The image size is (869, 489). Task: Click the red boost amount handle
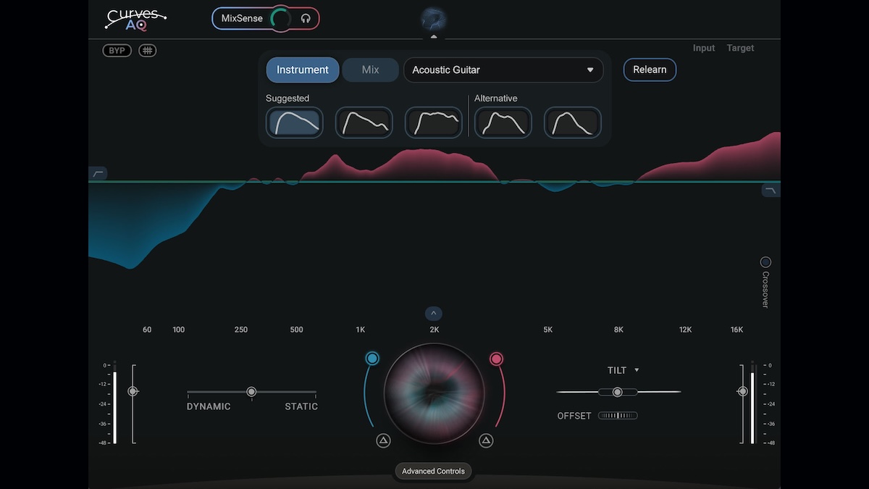(496, 359)
